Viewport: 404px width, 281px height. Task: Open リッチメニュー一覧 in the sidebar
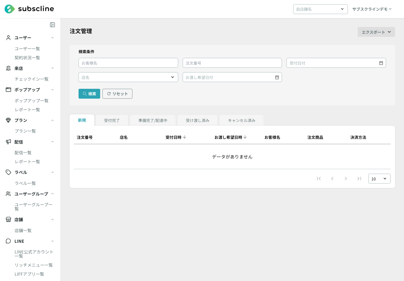click(34, 265)
